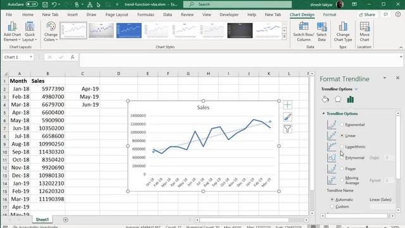Click the Search box in title bar

238,4
